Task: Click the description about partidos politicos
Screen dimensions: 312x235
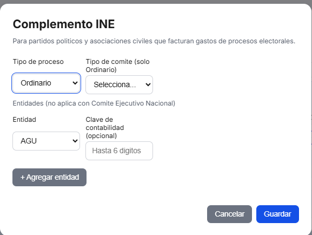Action: click(154, 41)
